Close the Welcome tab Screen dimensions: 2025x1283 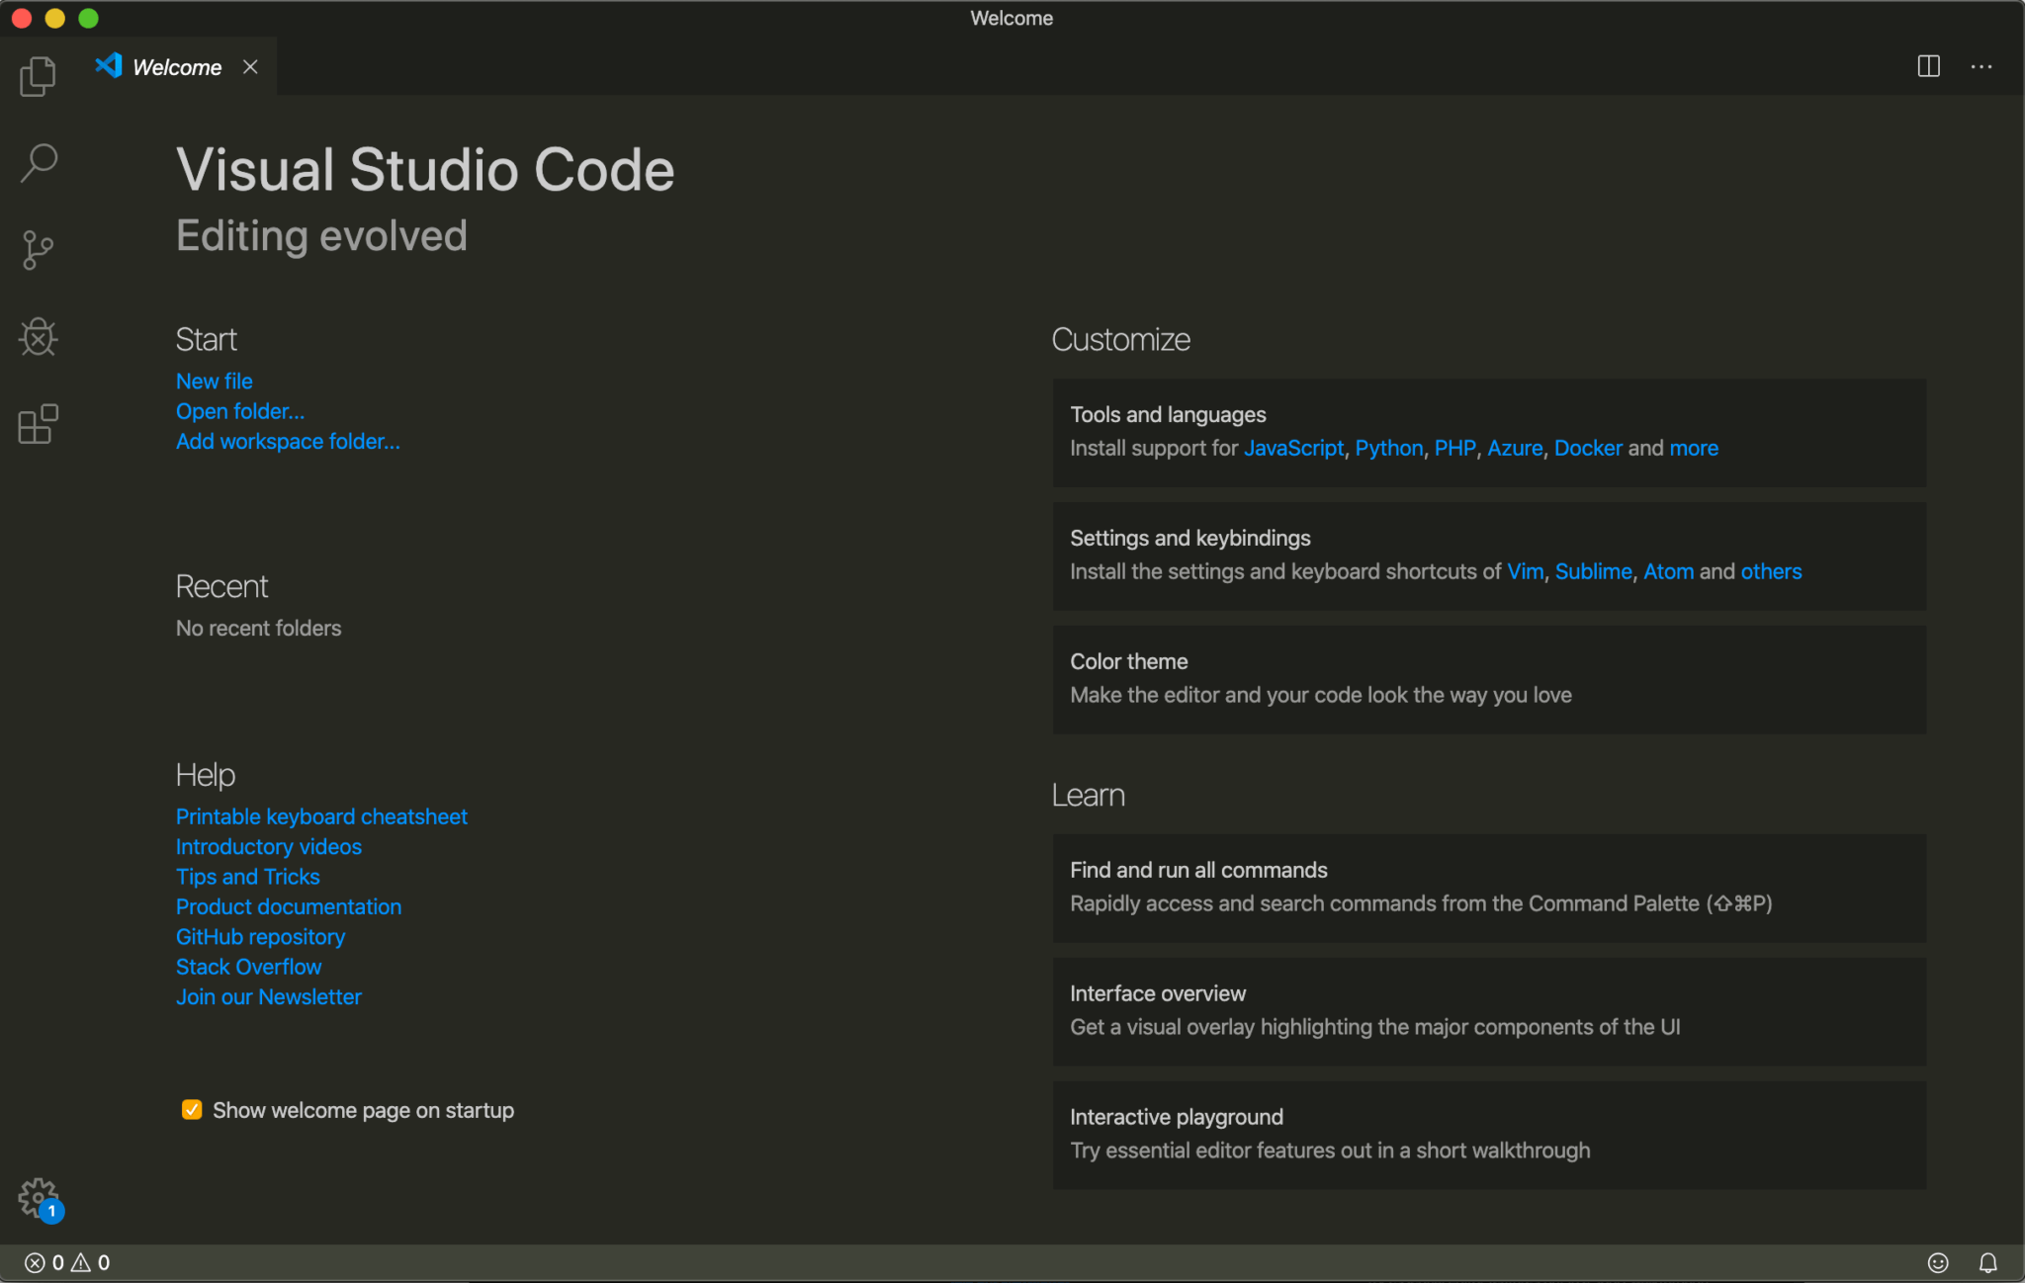tap(250, 66)
